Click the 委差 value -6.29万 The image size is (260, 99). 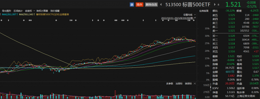tap(254, 11)
